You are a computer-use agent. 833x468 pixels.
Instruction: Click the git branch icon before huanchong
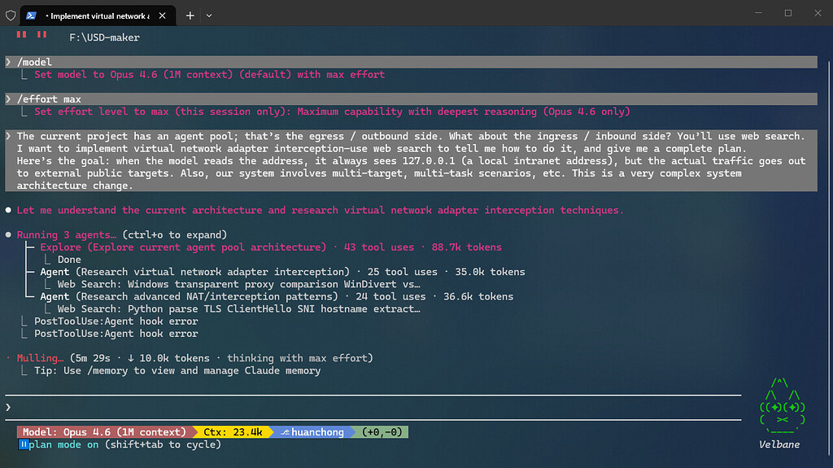[285, 432]
